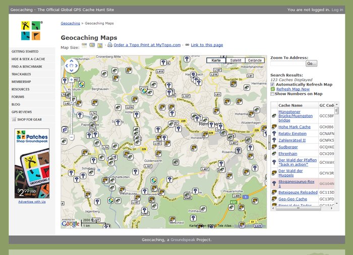
Task: Switch the map to Karte view
Action: [216, 60]
